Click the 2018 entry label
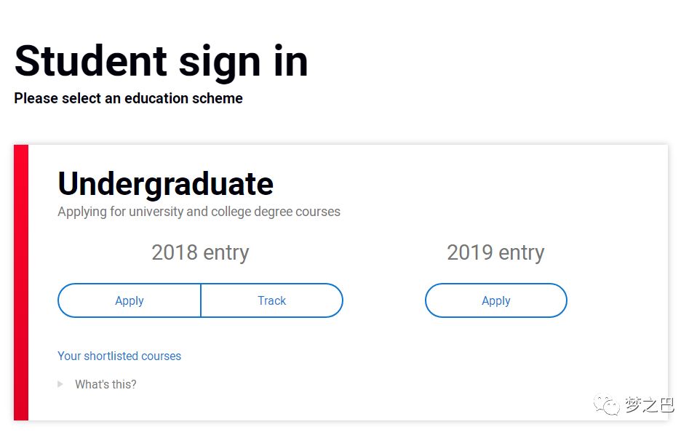This screenshot has width=697, height=435. [x=201, y=253]
